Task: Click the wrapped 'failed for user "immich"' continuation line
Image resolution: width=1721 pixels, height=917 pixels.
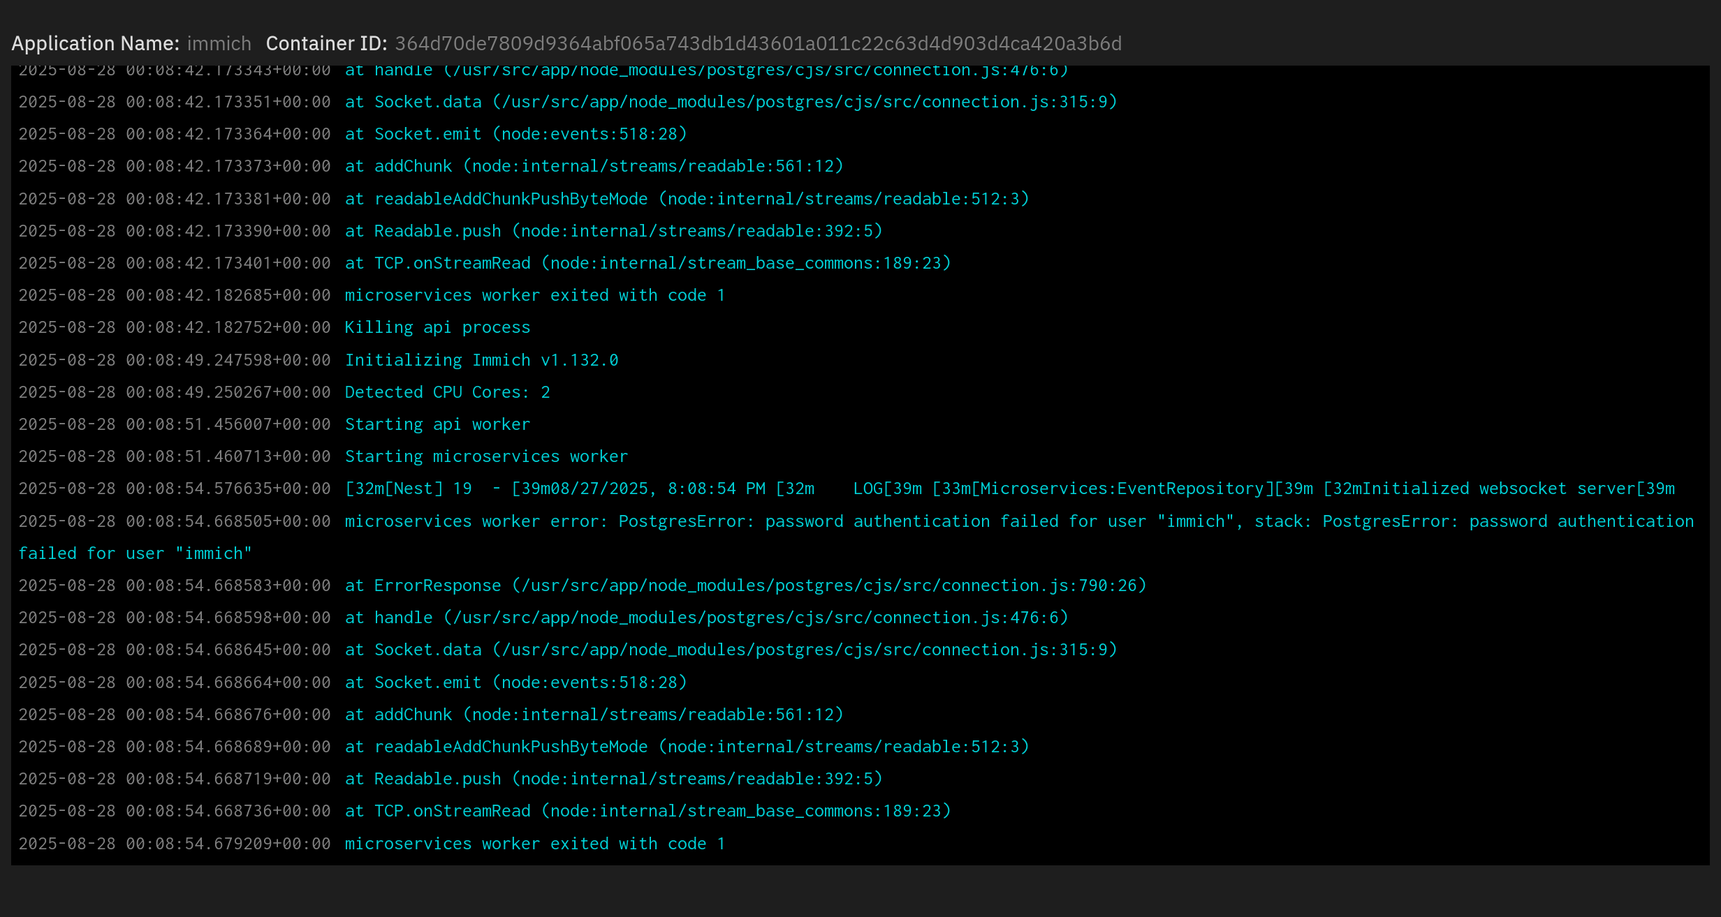Action: coord(135,553)
